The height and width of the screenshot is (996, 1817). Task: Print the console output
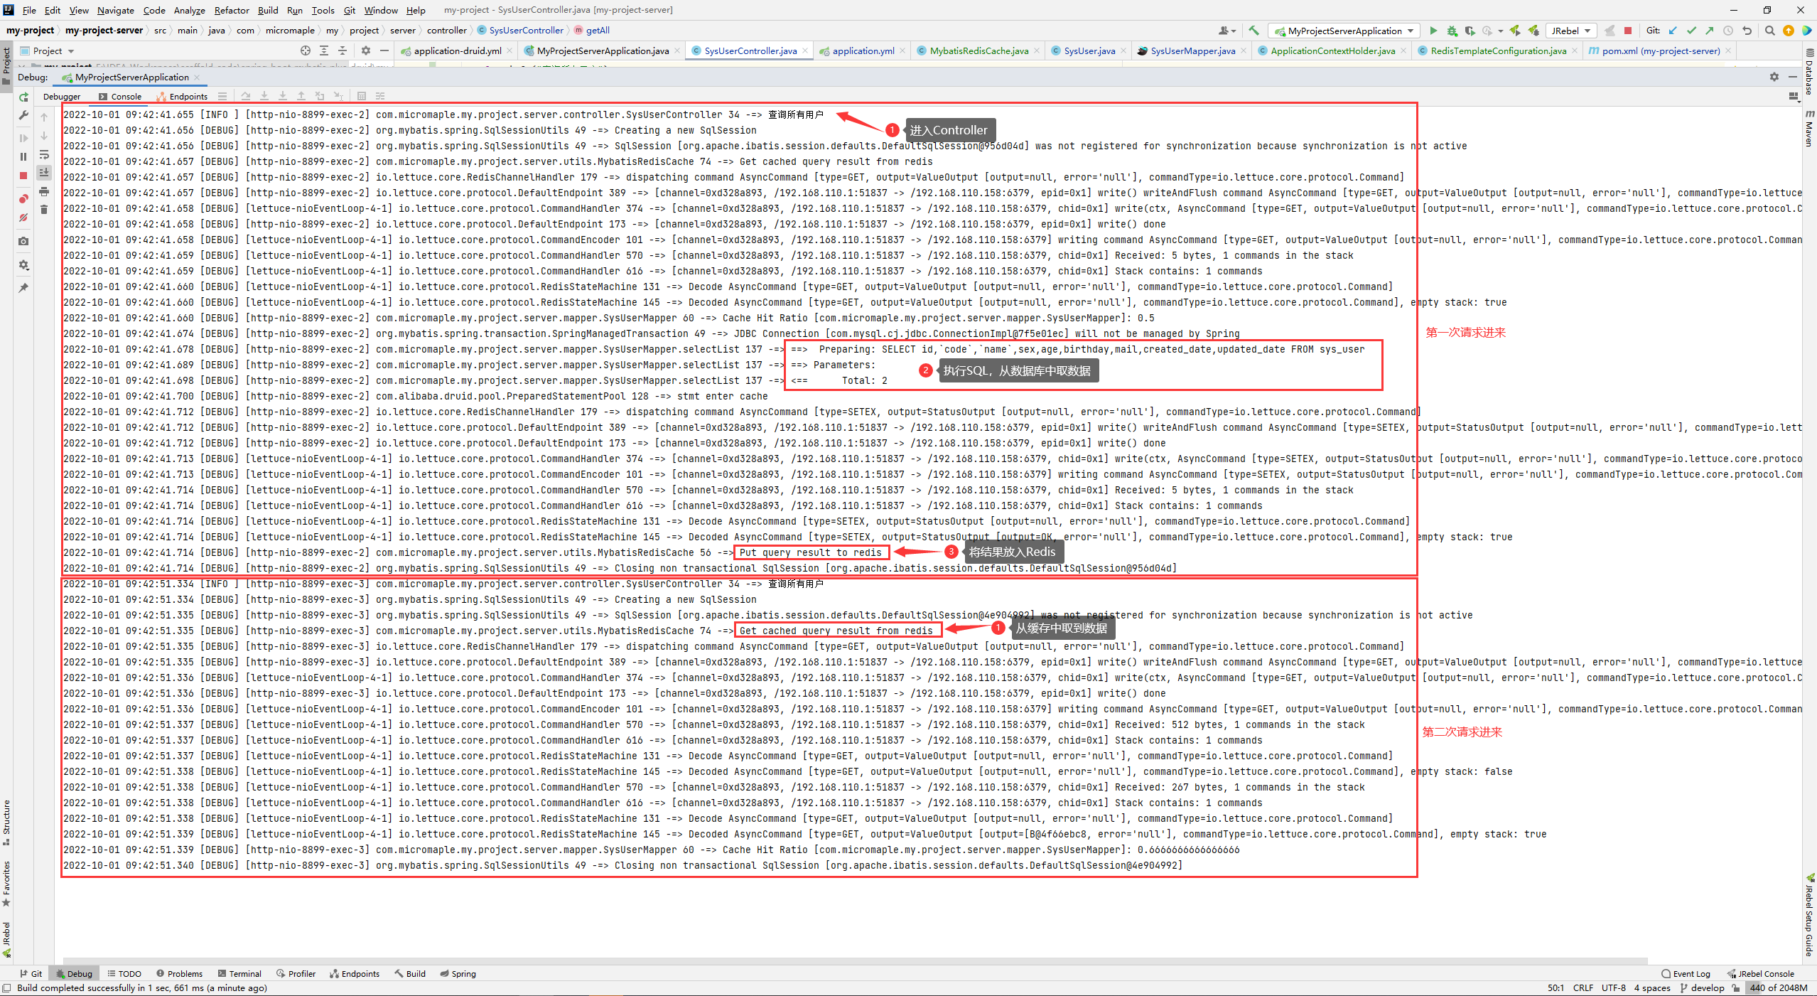tap(44, 191)
